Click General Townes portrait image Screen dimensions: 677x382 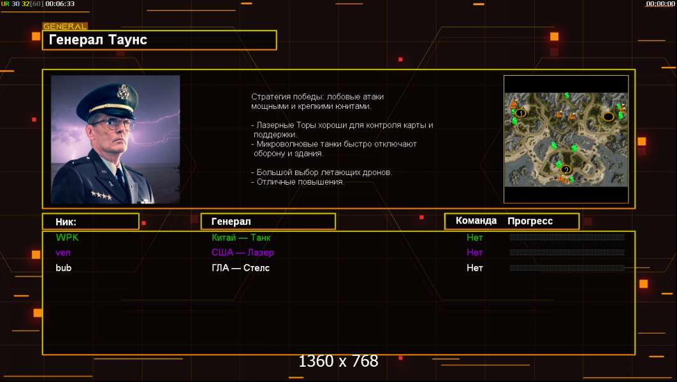pyautogui.click(x=115, y=139)
